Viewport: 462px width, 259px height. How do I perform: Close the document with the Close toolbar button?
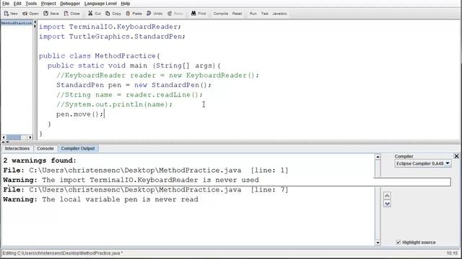pyautogui.click(x=72, y=14)
